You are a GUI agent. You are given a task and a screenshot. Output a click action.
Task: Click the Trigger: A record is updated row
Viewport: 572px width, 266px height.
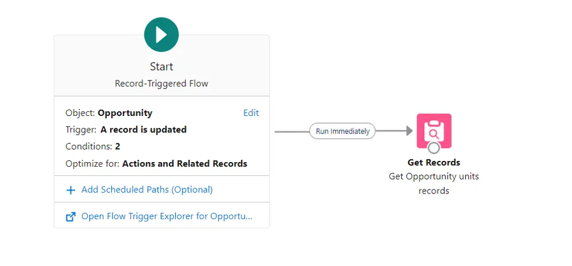pos(126,130)
